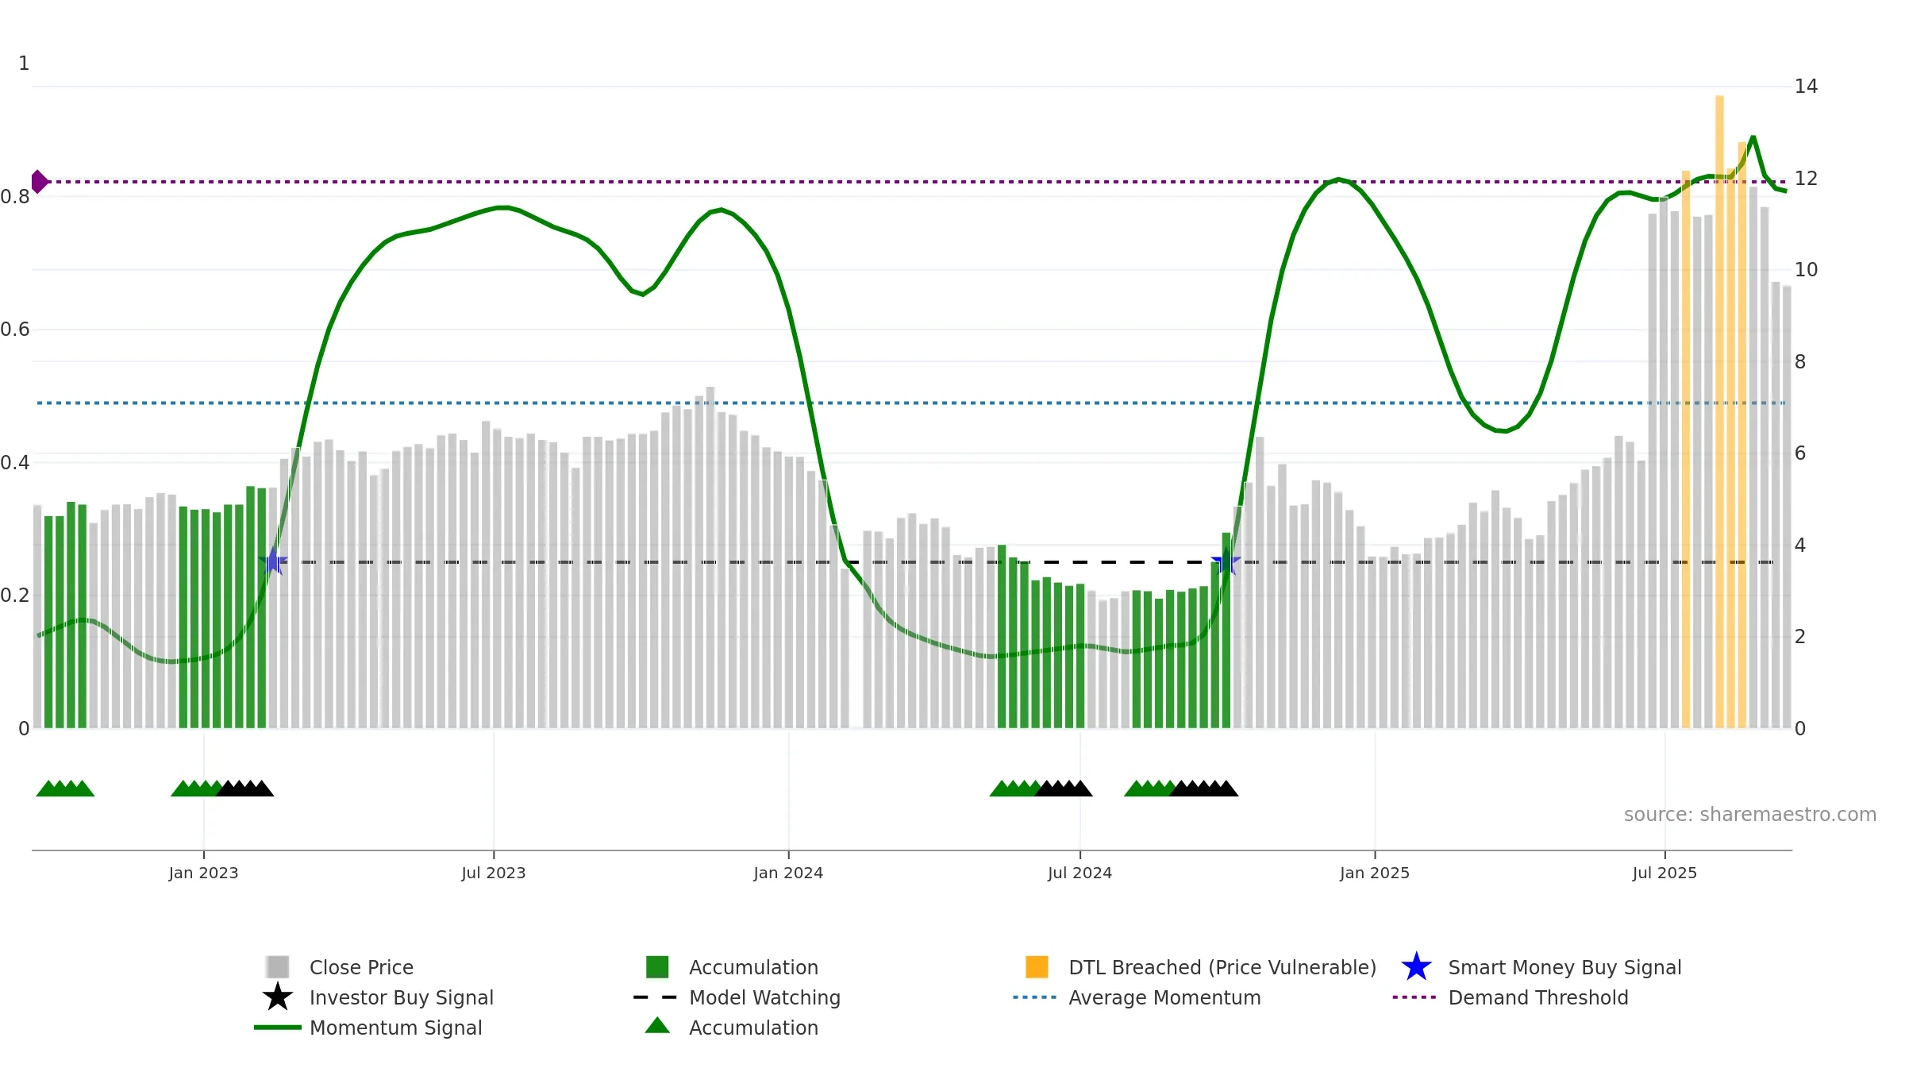The width and height of the screenshot is (1905, 1072).
Task: Open the sharemaestro.com source link
Action: tap(1750, 815)
